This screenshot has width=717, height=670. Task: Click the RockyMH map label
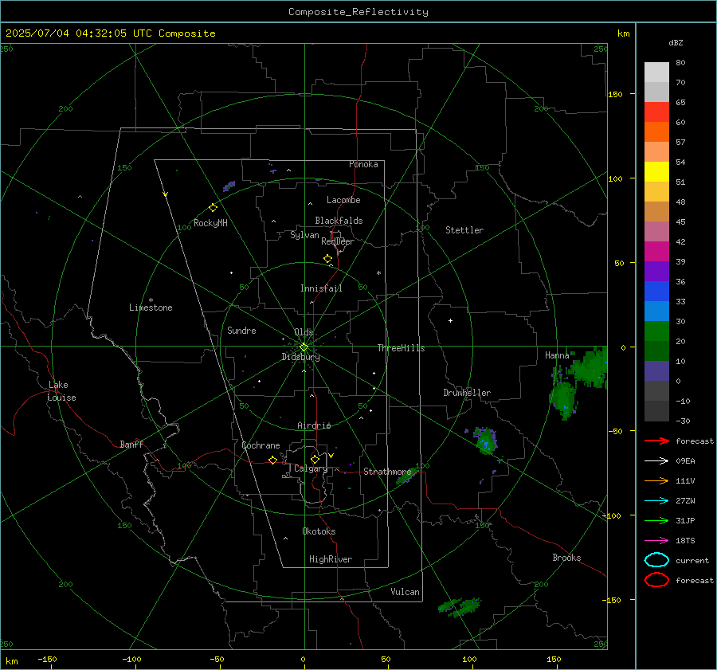(x=210, y=223)
